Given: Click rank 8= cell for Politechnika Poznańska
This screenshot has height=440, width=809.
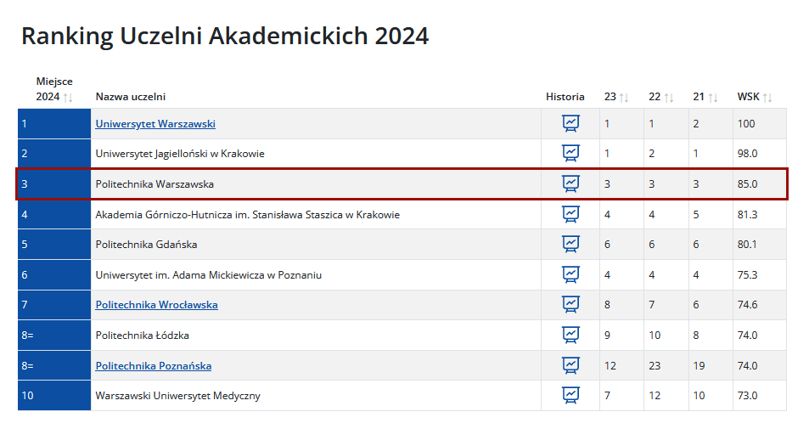Looking at the screenshot, I should 54,365.
